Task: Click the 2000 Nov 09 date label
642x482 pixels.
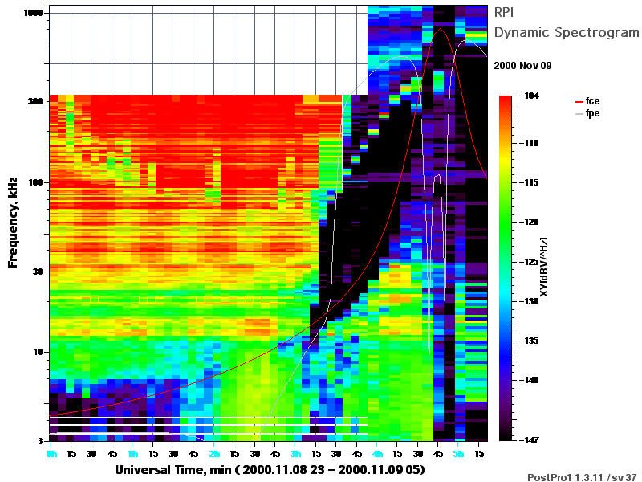Action: [x=522, y=66]
